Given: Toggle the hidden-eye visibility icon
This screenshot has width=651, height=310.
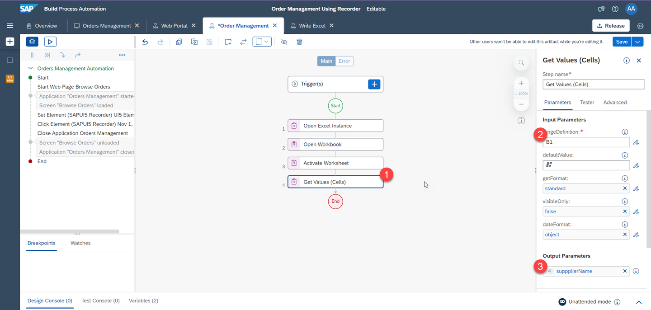Looking at the screenshot, I should 284,42.
